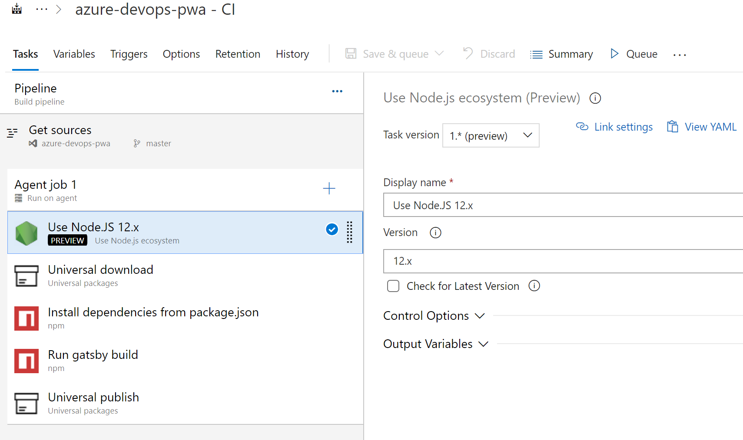Click the Use Node.JS task selected checkmark
This screenshot has width=743, height=440.
coord(332,229)
